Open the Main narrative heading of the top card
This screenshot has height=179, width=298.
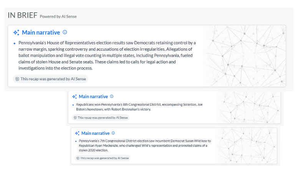click(x=41, y=33)
